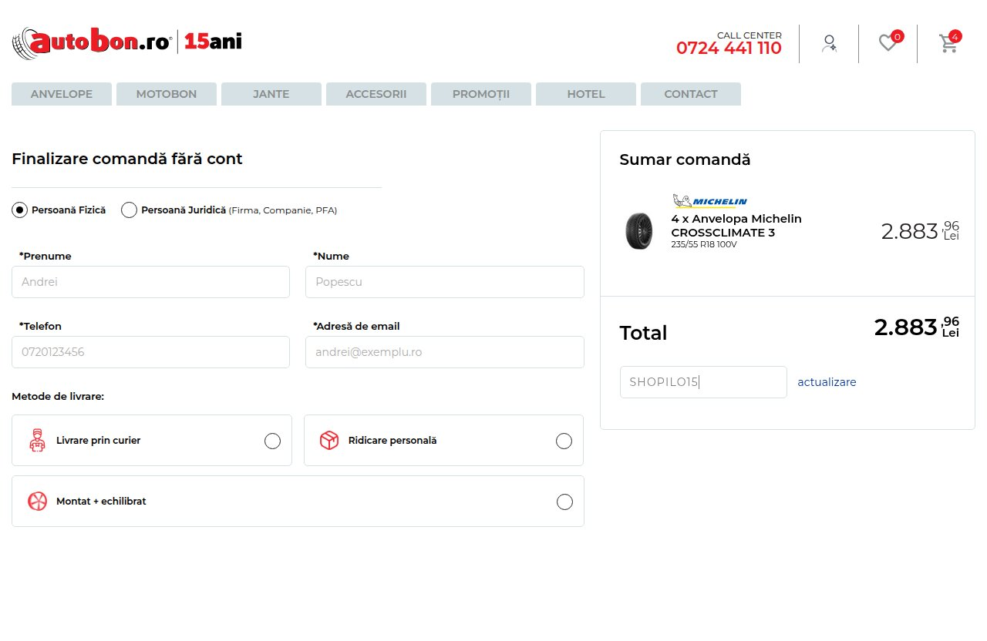Click the 235/55 R18 100V size text
Screen dimensions: 987x641
(x=704, y=244)
